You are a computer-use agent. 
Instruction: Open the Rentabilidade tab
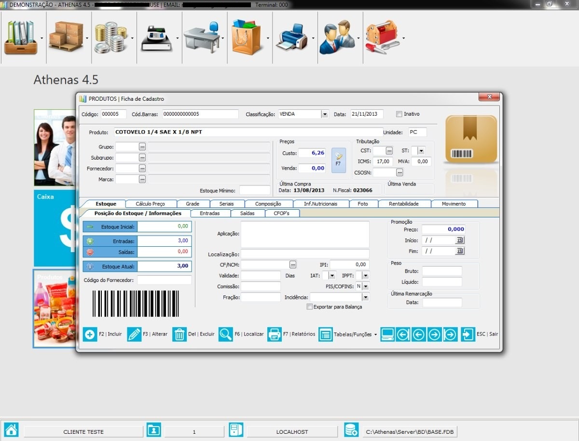[403, 204]
